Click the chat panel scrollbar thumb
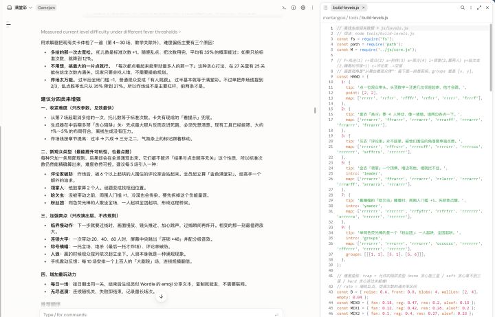This screenshot has height=317, width=495. [315, 110]
